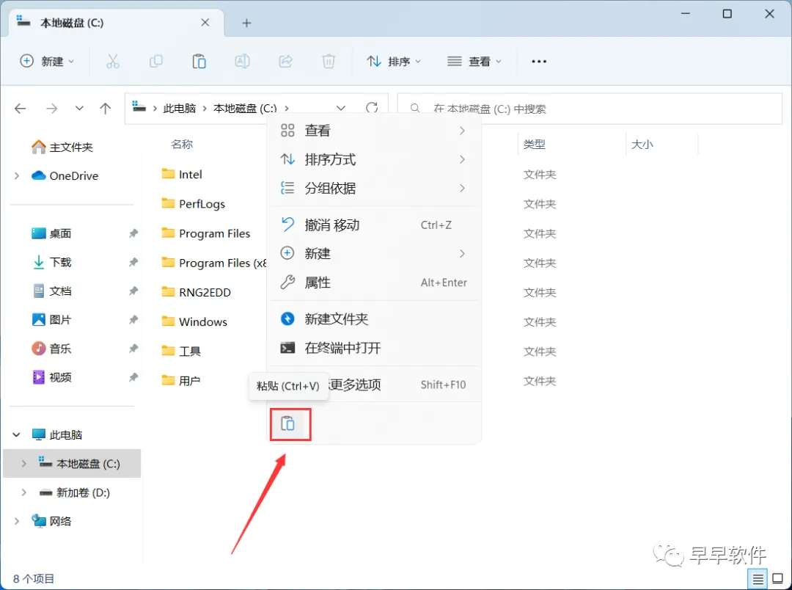This screenshot has width=792, height=590.
Task: Open 文档 quick access folder
Action: tap(51, 291)
